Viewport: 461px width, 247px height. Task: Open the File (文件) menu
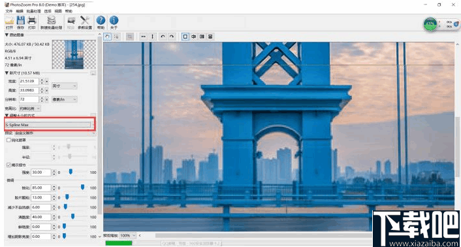pos(9,11)
